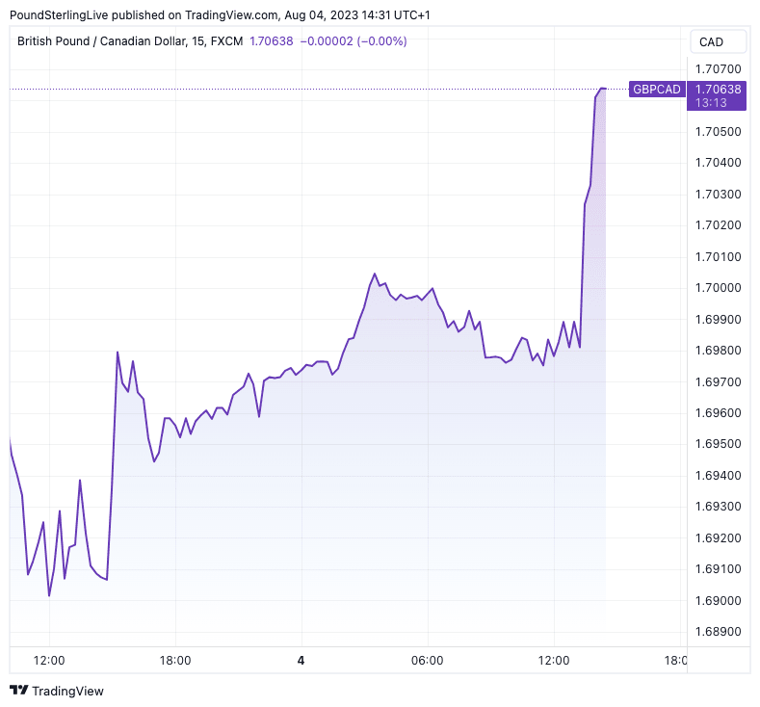This screenshot has width=760, height=707.
Task: Click the chart line's highest peak
Action: [602, 89]
